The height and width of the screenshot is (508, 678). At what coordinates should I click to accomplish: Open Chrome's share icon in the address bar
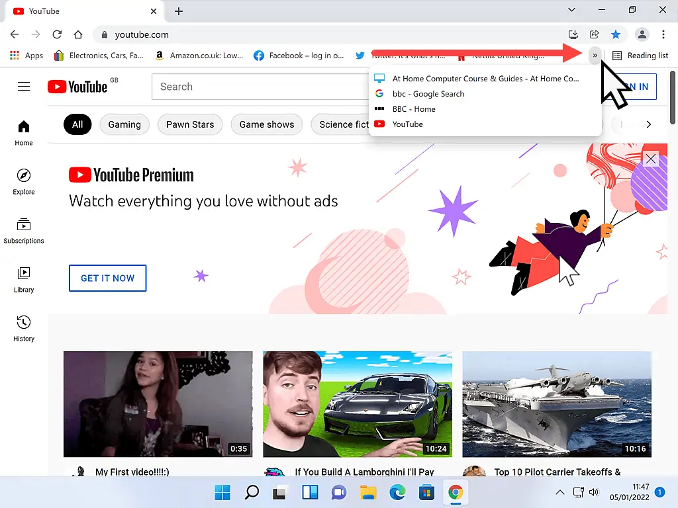point(594,34)
